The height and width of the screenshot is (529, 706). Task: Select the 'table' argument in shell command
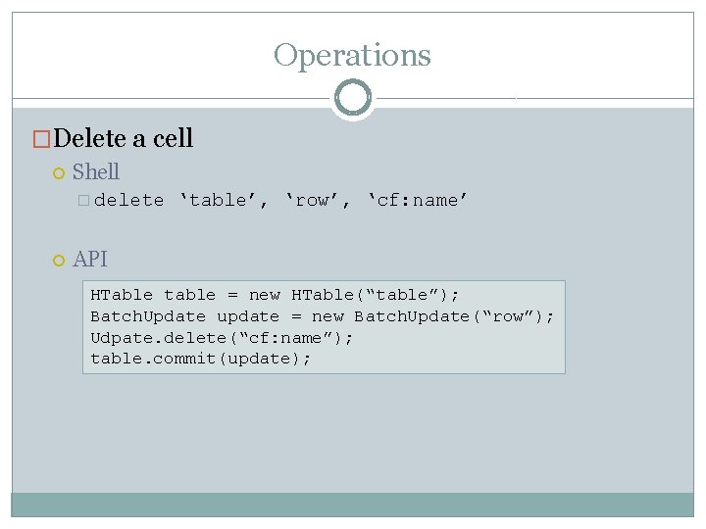pyautogui.click(x=224, y=201)
